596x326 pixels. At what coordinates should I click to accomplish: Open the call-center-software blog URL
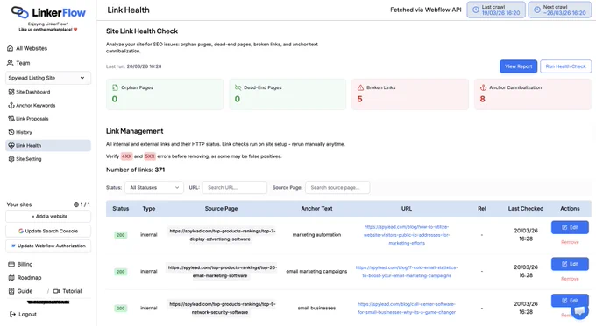click(407, 309)
